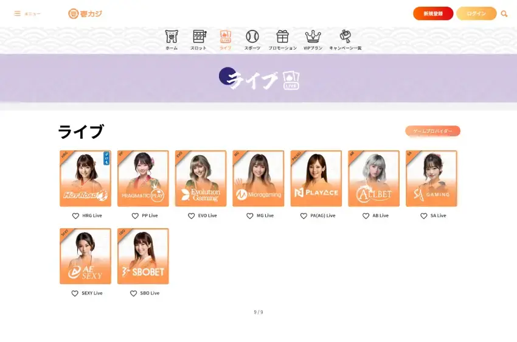The height and width of the screenshot is (342, 517).
Task: Open the Slots machine icon
Action: tap(199, 37)
